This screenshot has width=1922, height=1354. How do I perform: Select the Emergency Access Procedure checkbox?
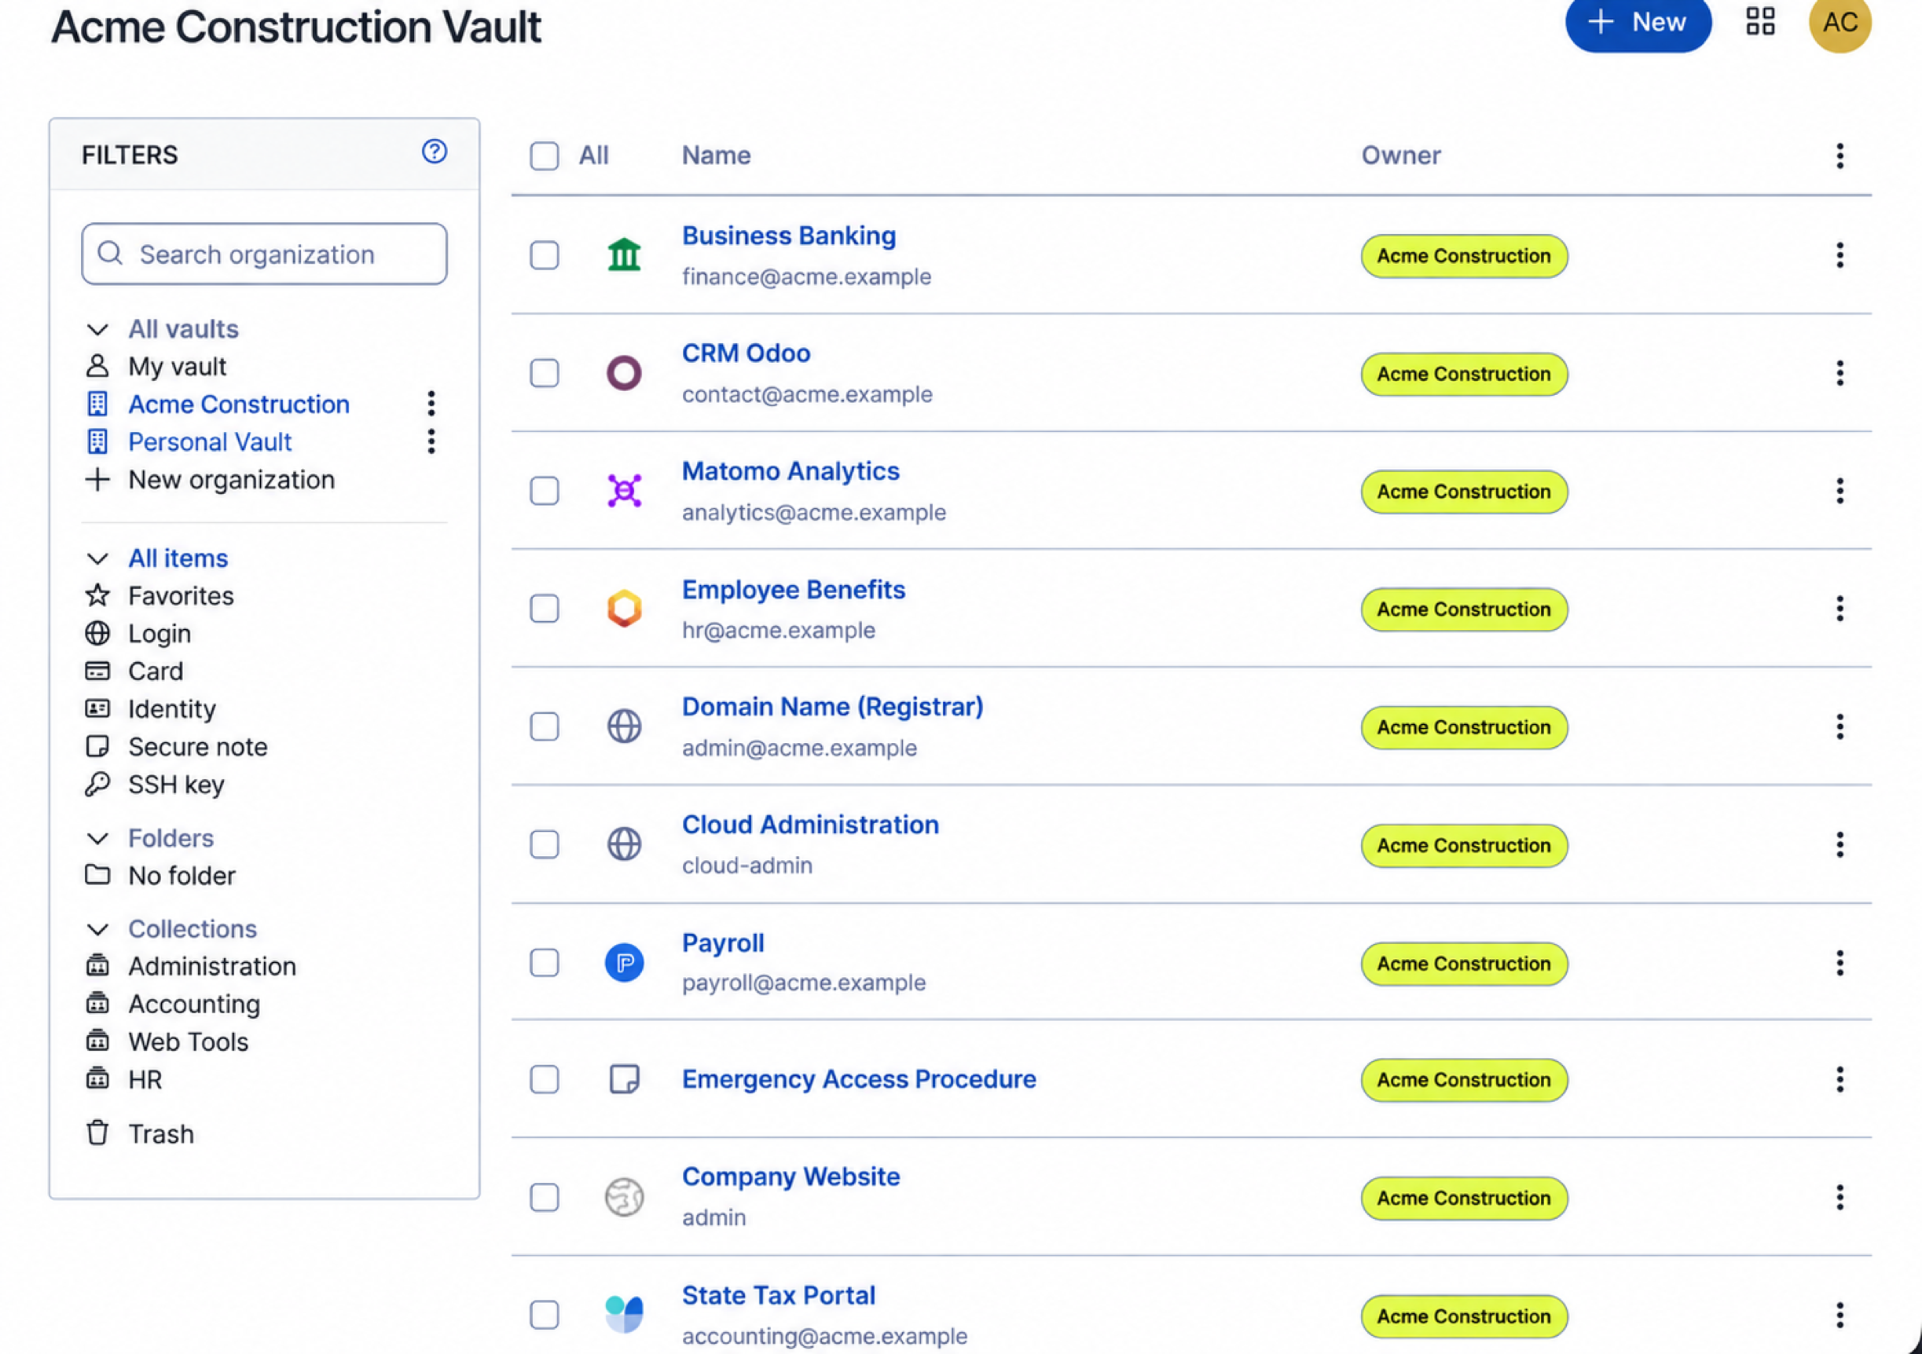(x=544, y=1080)
